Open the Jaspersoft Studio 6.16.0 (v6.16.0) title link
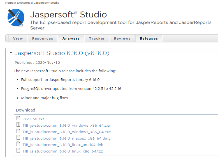Screen dimensions: 218x157 click(62, 53)
